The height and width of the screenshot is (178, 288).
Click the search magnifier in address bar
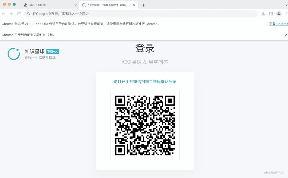pos(29,14)
